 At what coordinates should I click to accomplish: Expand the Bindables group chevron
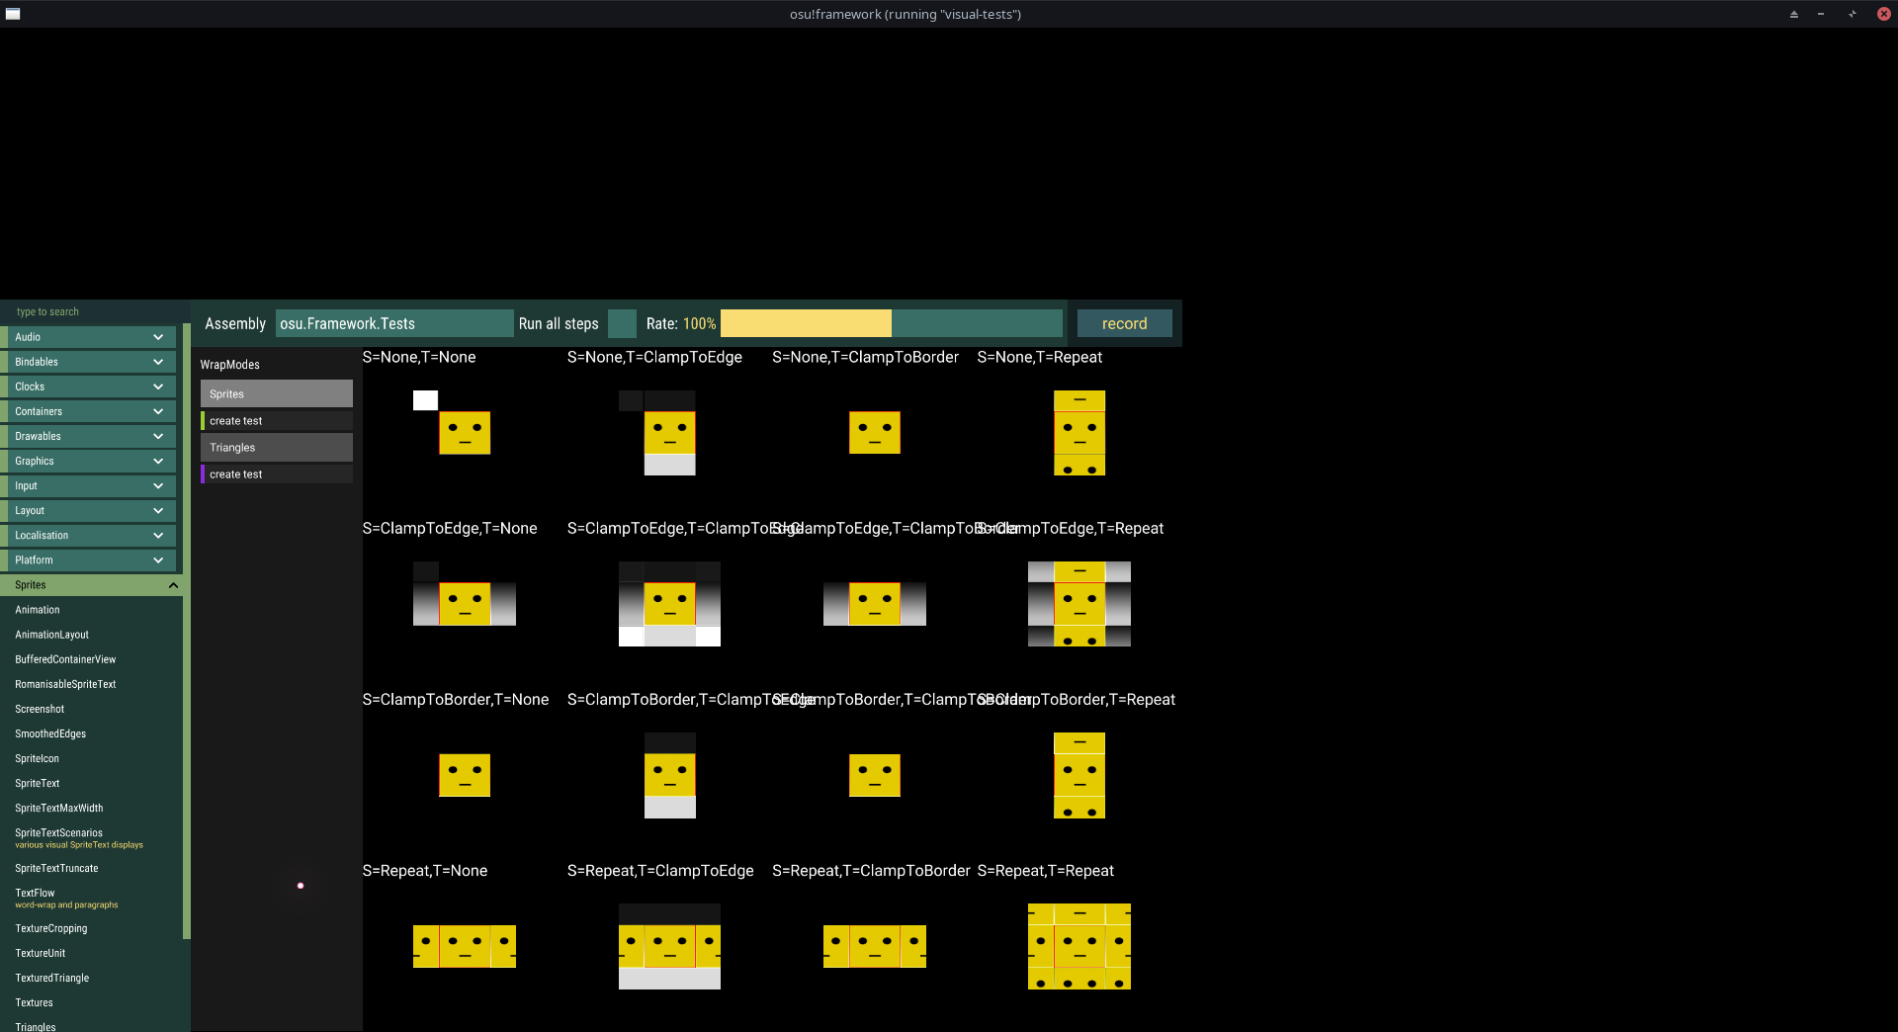tap(158, 362)
